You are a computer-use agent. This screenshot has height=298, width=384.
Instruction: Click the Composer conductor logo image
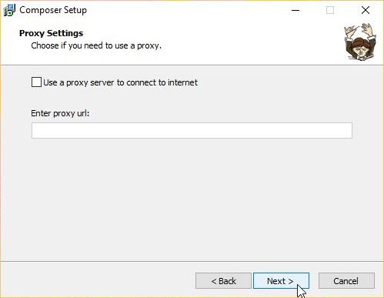point(359,42)
